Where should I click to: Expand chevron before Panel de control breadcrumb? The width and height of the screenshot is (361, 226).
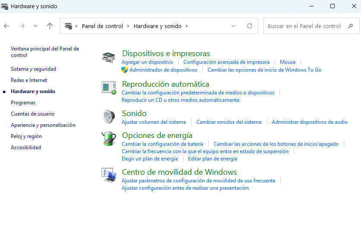tap(76, 26)
